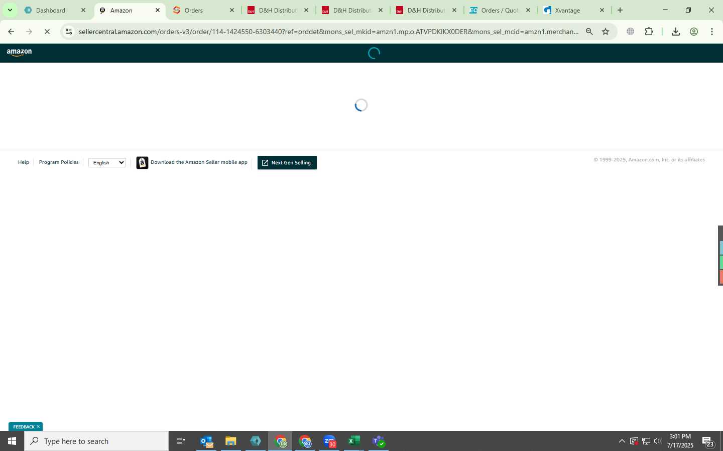Dismiss the FEEDBACK tag with its X
Viewport: 723px width, 451px height.
tap(38, 427)
